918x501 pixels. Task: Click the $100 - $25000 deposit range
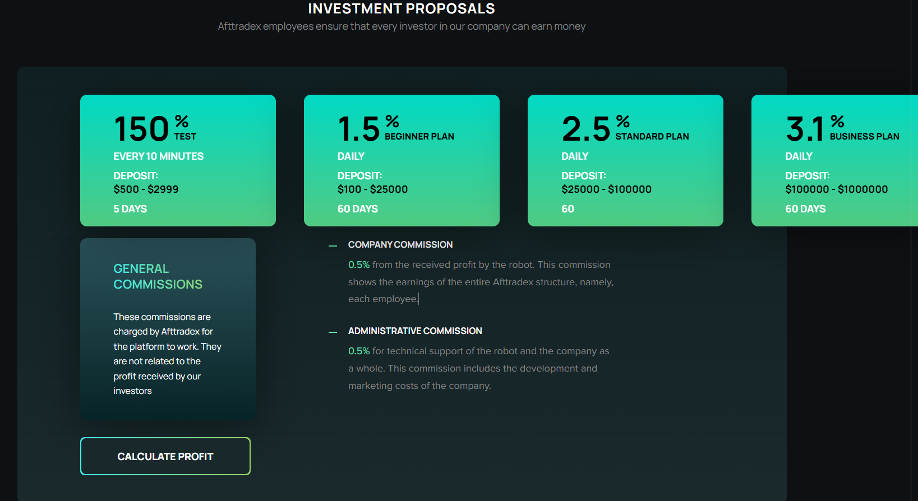[372, 189]
